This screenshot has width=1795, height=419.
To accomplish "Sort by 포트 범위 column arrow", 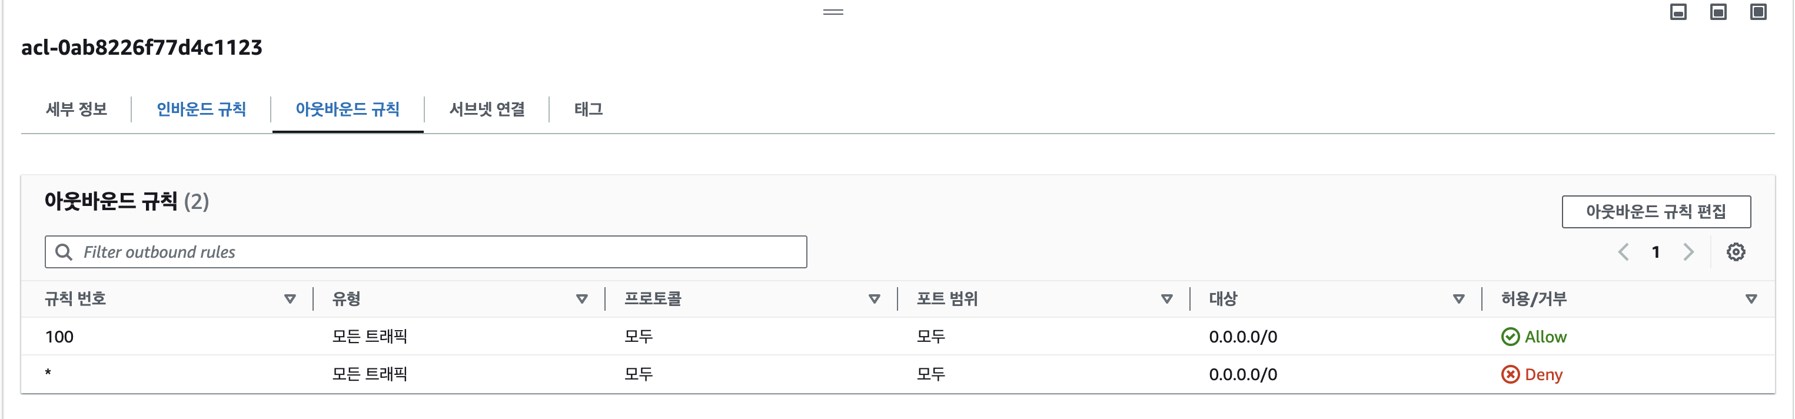I will point(1166,299).
